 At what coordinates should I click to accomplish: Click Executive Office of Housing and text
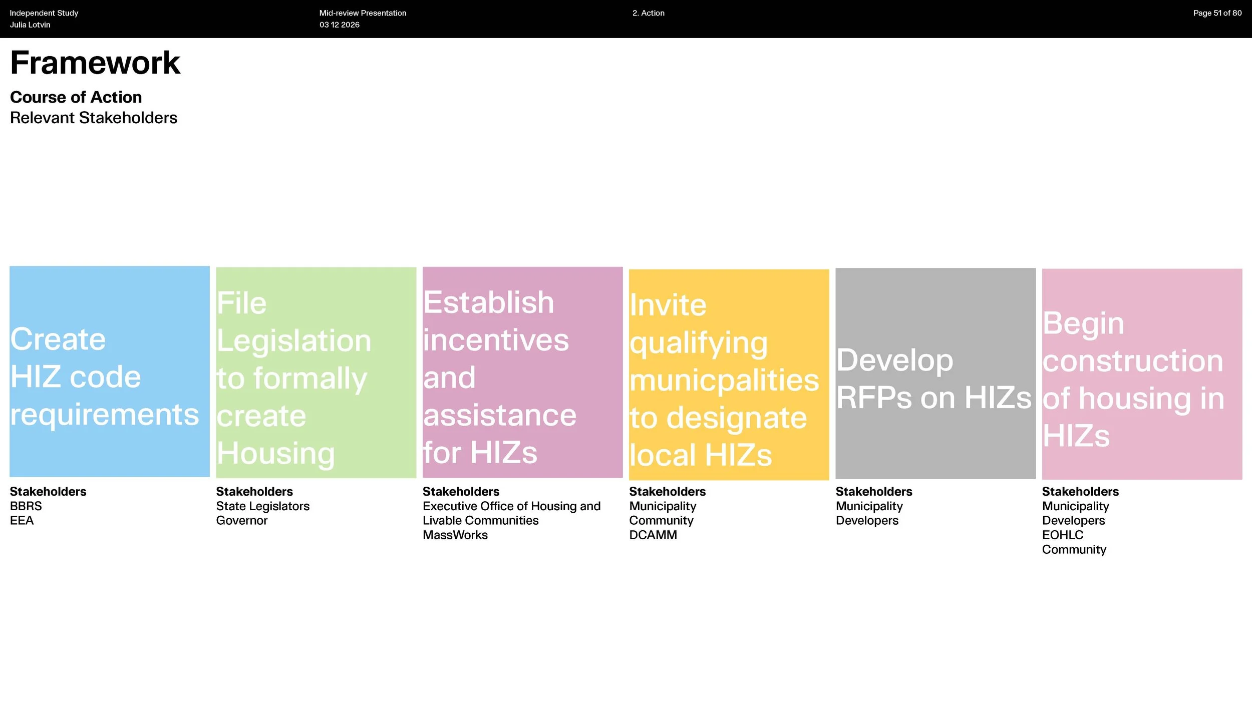512,506
